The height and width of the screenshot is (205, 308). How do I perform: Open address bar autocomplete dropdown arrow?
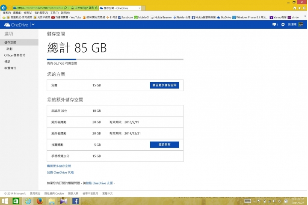pyautogui.click(x=68, y=8)
